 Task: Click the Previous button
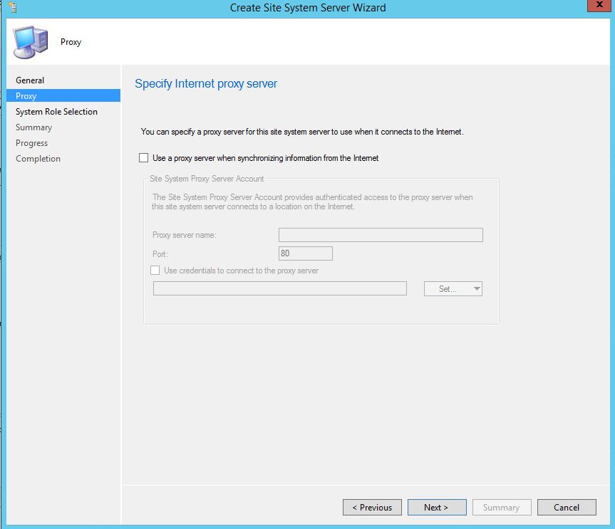(x=371, y=507)
